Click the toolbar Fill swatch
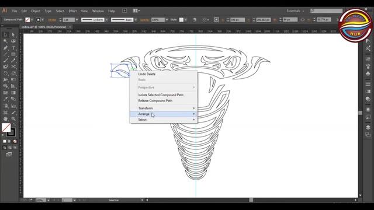Image resolution: width=374 pixels, height=210 pixels. pyautogui.click(x=6, y=127)
